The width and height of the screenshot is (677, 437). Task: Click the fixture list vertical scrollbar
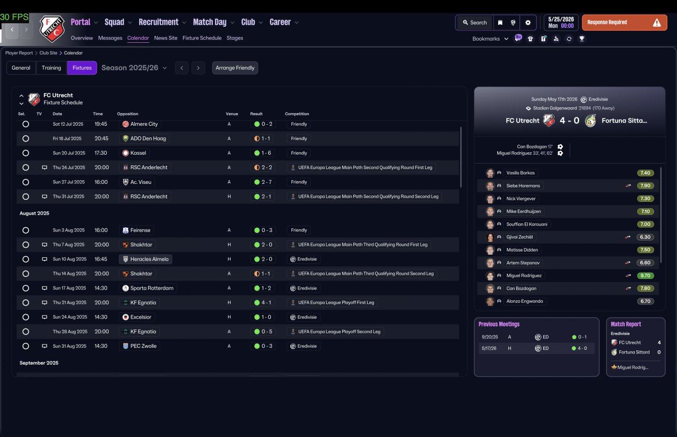[462, 157]
